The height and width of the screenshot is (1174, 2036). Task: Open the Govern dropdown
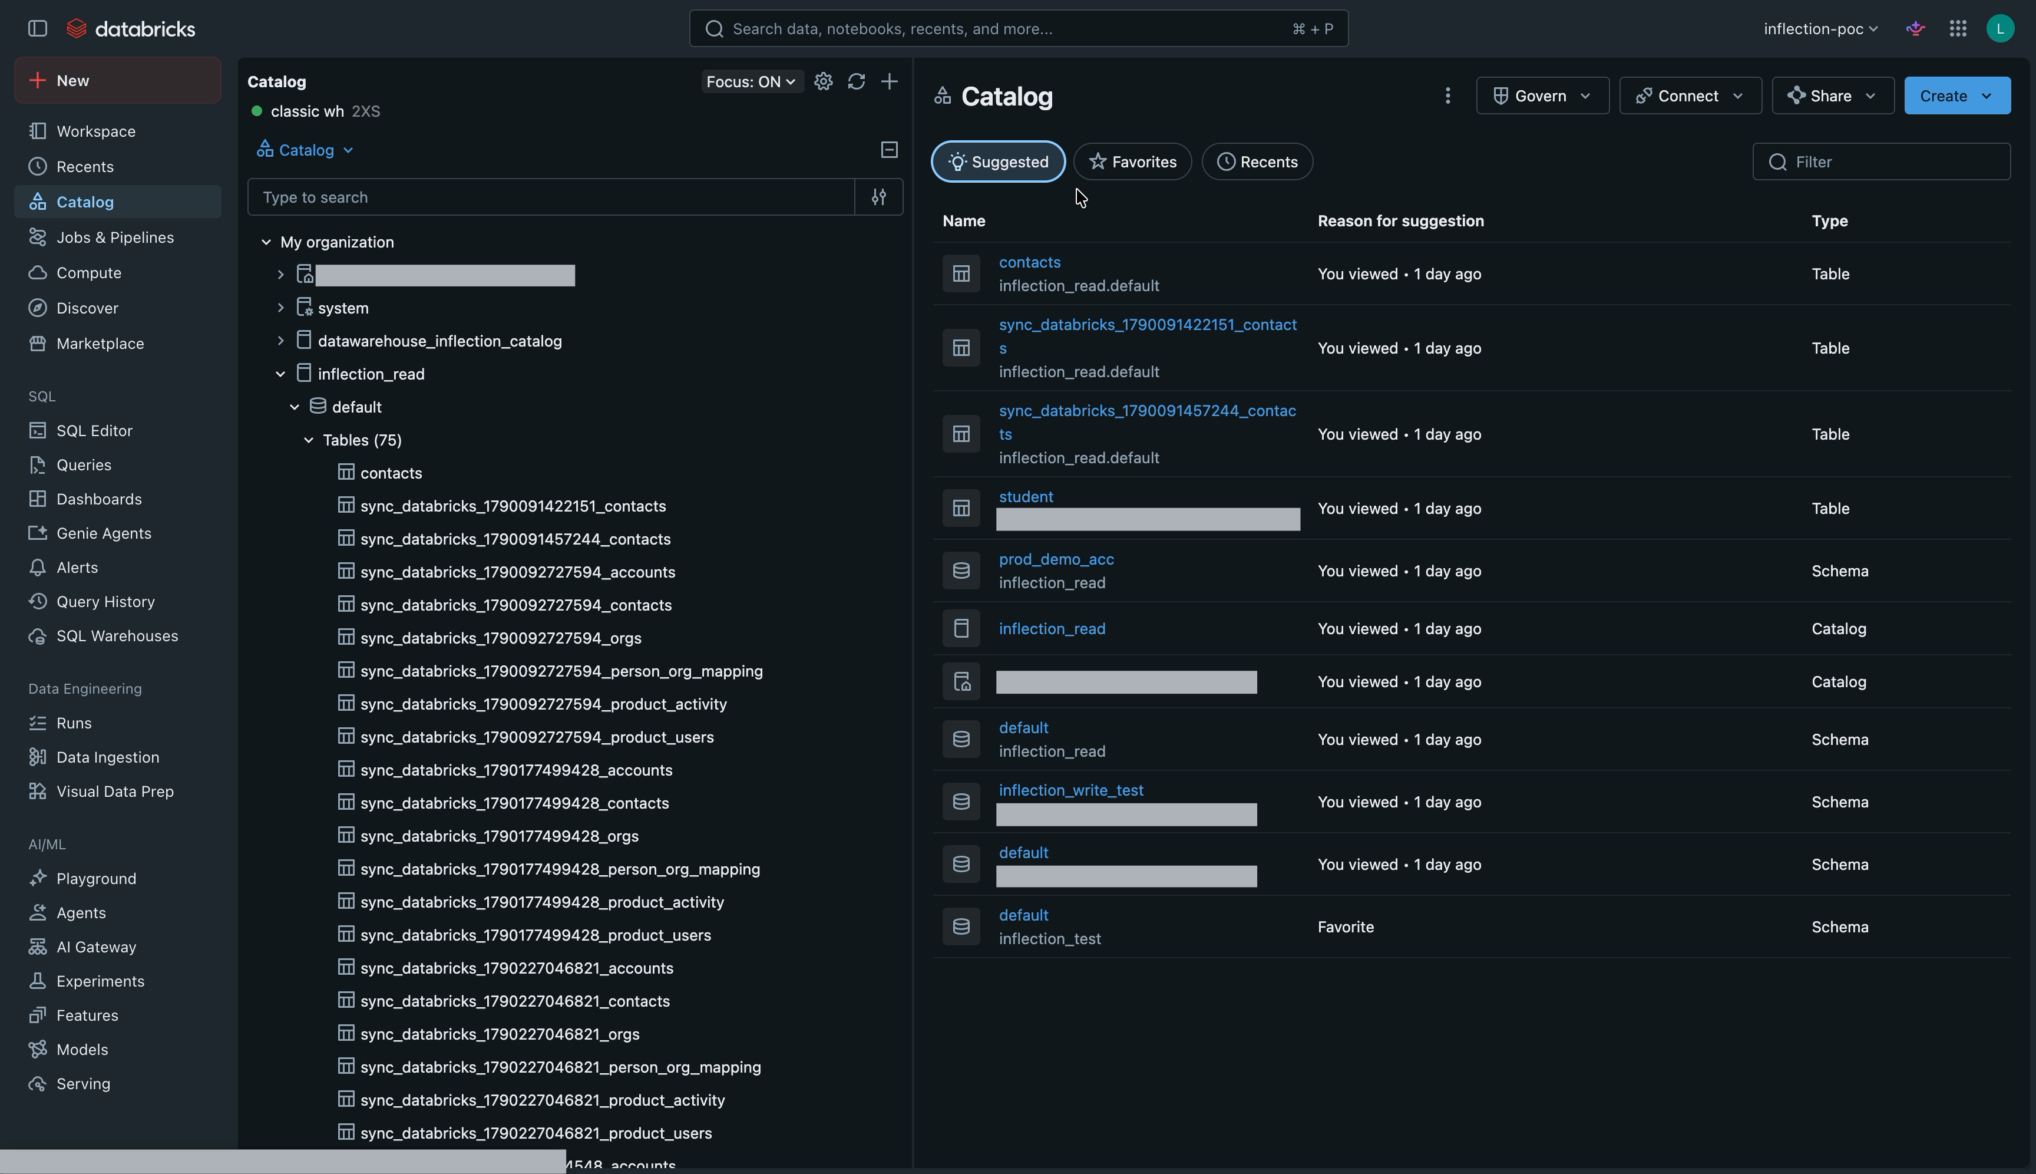tap(1542, 96)
